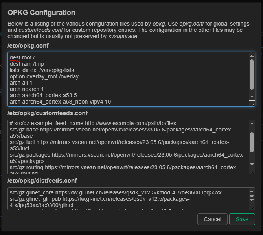The image size is (263, 235).
Task: Cancel the OPKG configuration dialog
Action: (x=212, y=219)
